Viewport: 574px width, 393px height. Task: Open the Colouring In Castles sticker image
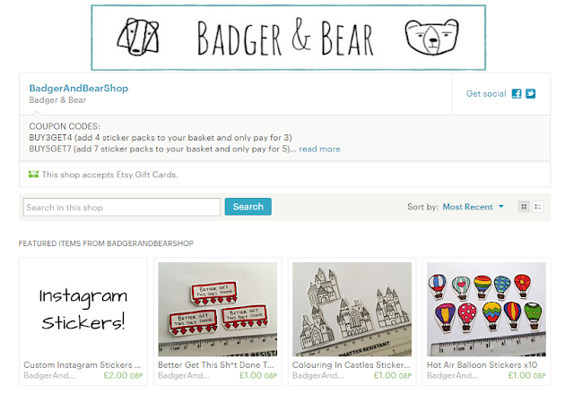[x=352, y=309]
